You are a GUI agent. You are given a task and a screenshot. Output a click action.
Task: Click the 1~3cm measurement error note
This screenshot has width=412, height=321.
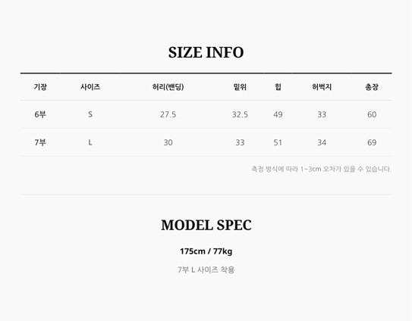pos(322,169)
